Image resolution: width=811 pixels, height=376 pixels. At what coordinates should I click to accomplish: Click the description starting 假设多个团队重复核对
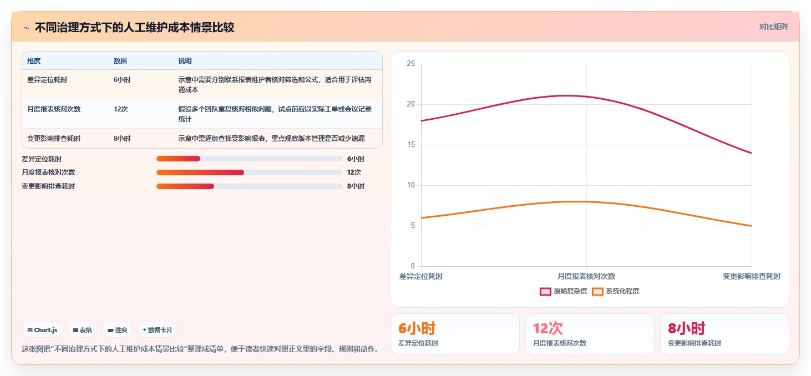point(275,114)
